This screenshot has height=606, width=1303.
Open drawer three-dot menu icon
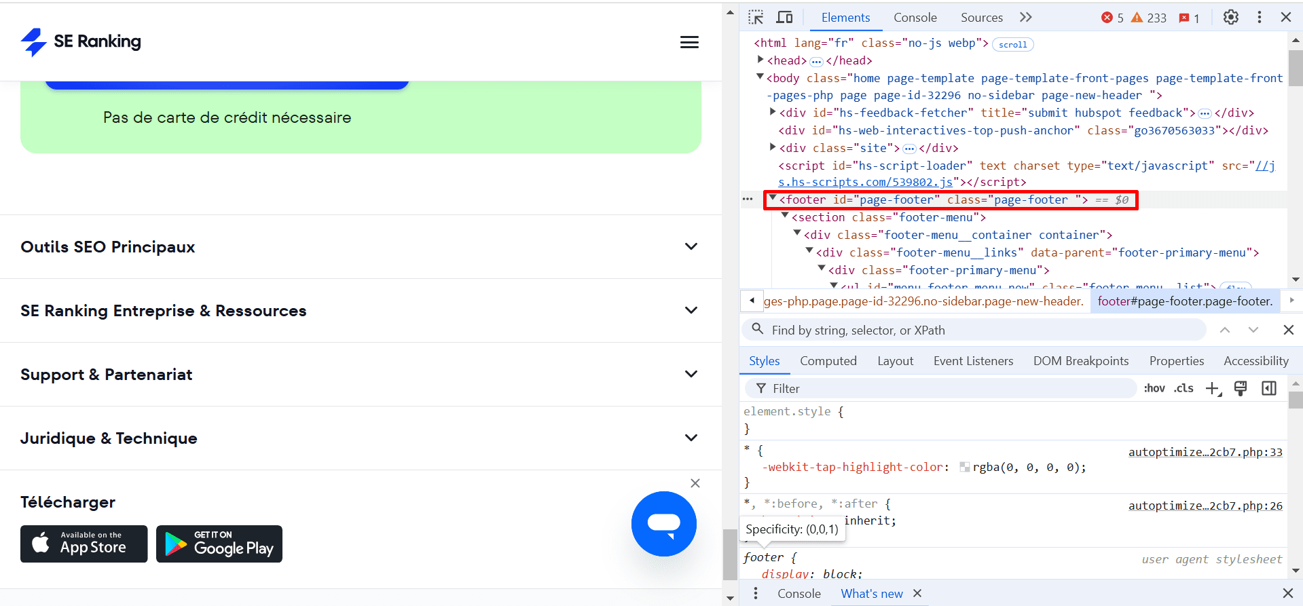pyautogui.click(x=756, y=594)
